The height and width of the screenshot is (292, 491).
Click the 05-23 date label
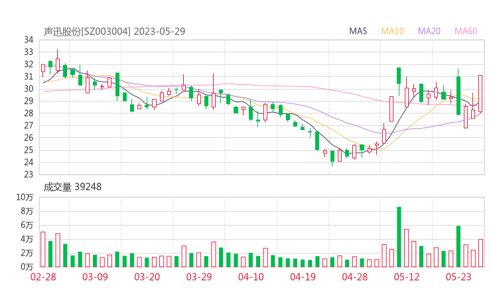(458, 277)
